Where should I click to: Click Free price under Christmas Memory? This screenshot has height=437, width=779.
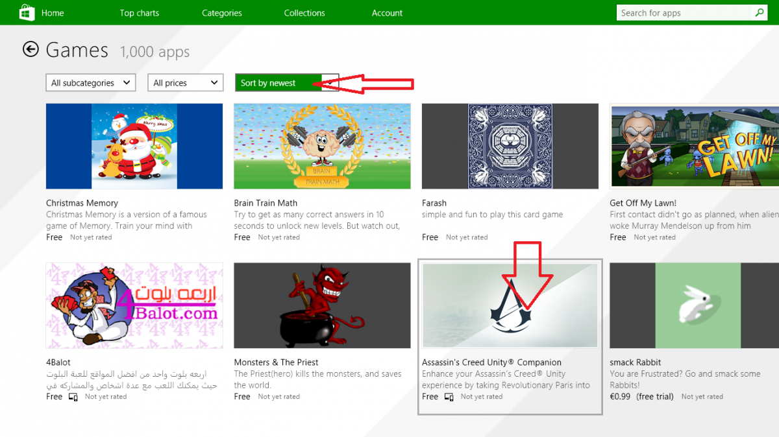(54, 237)
